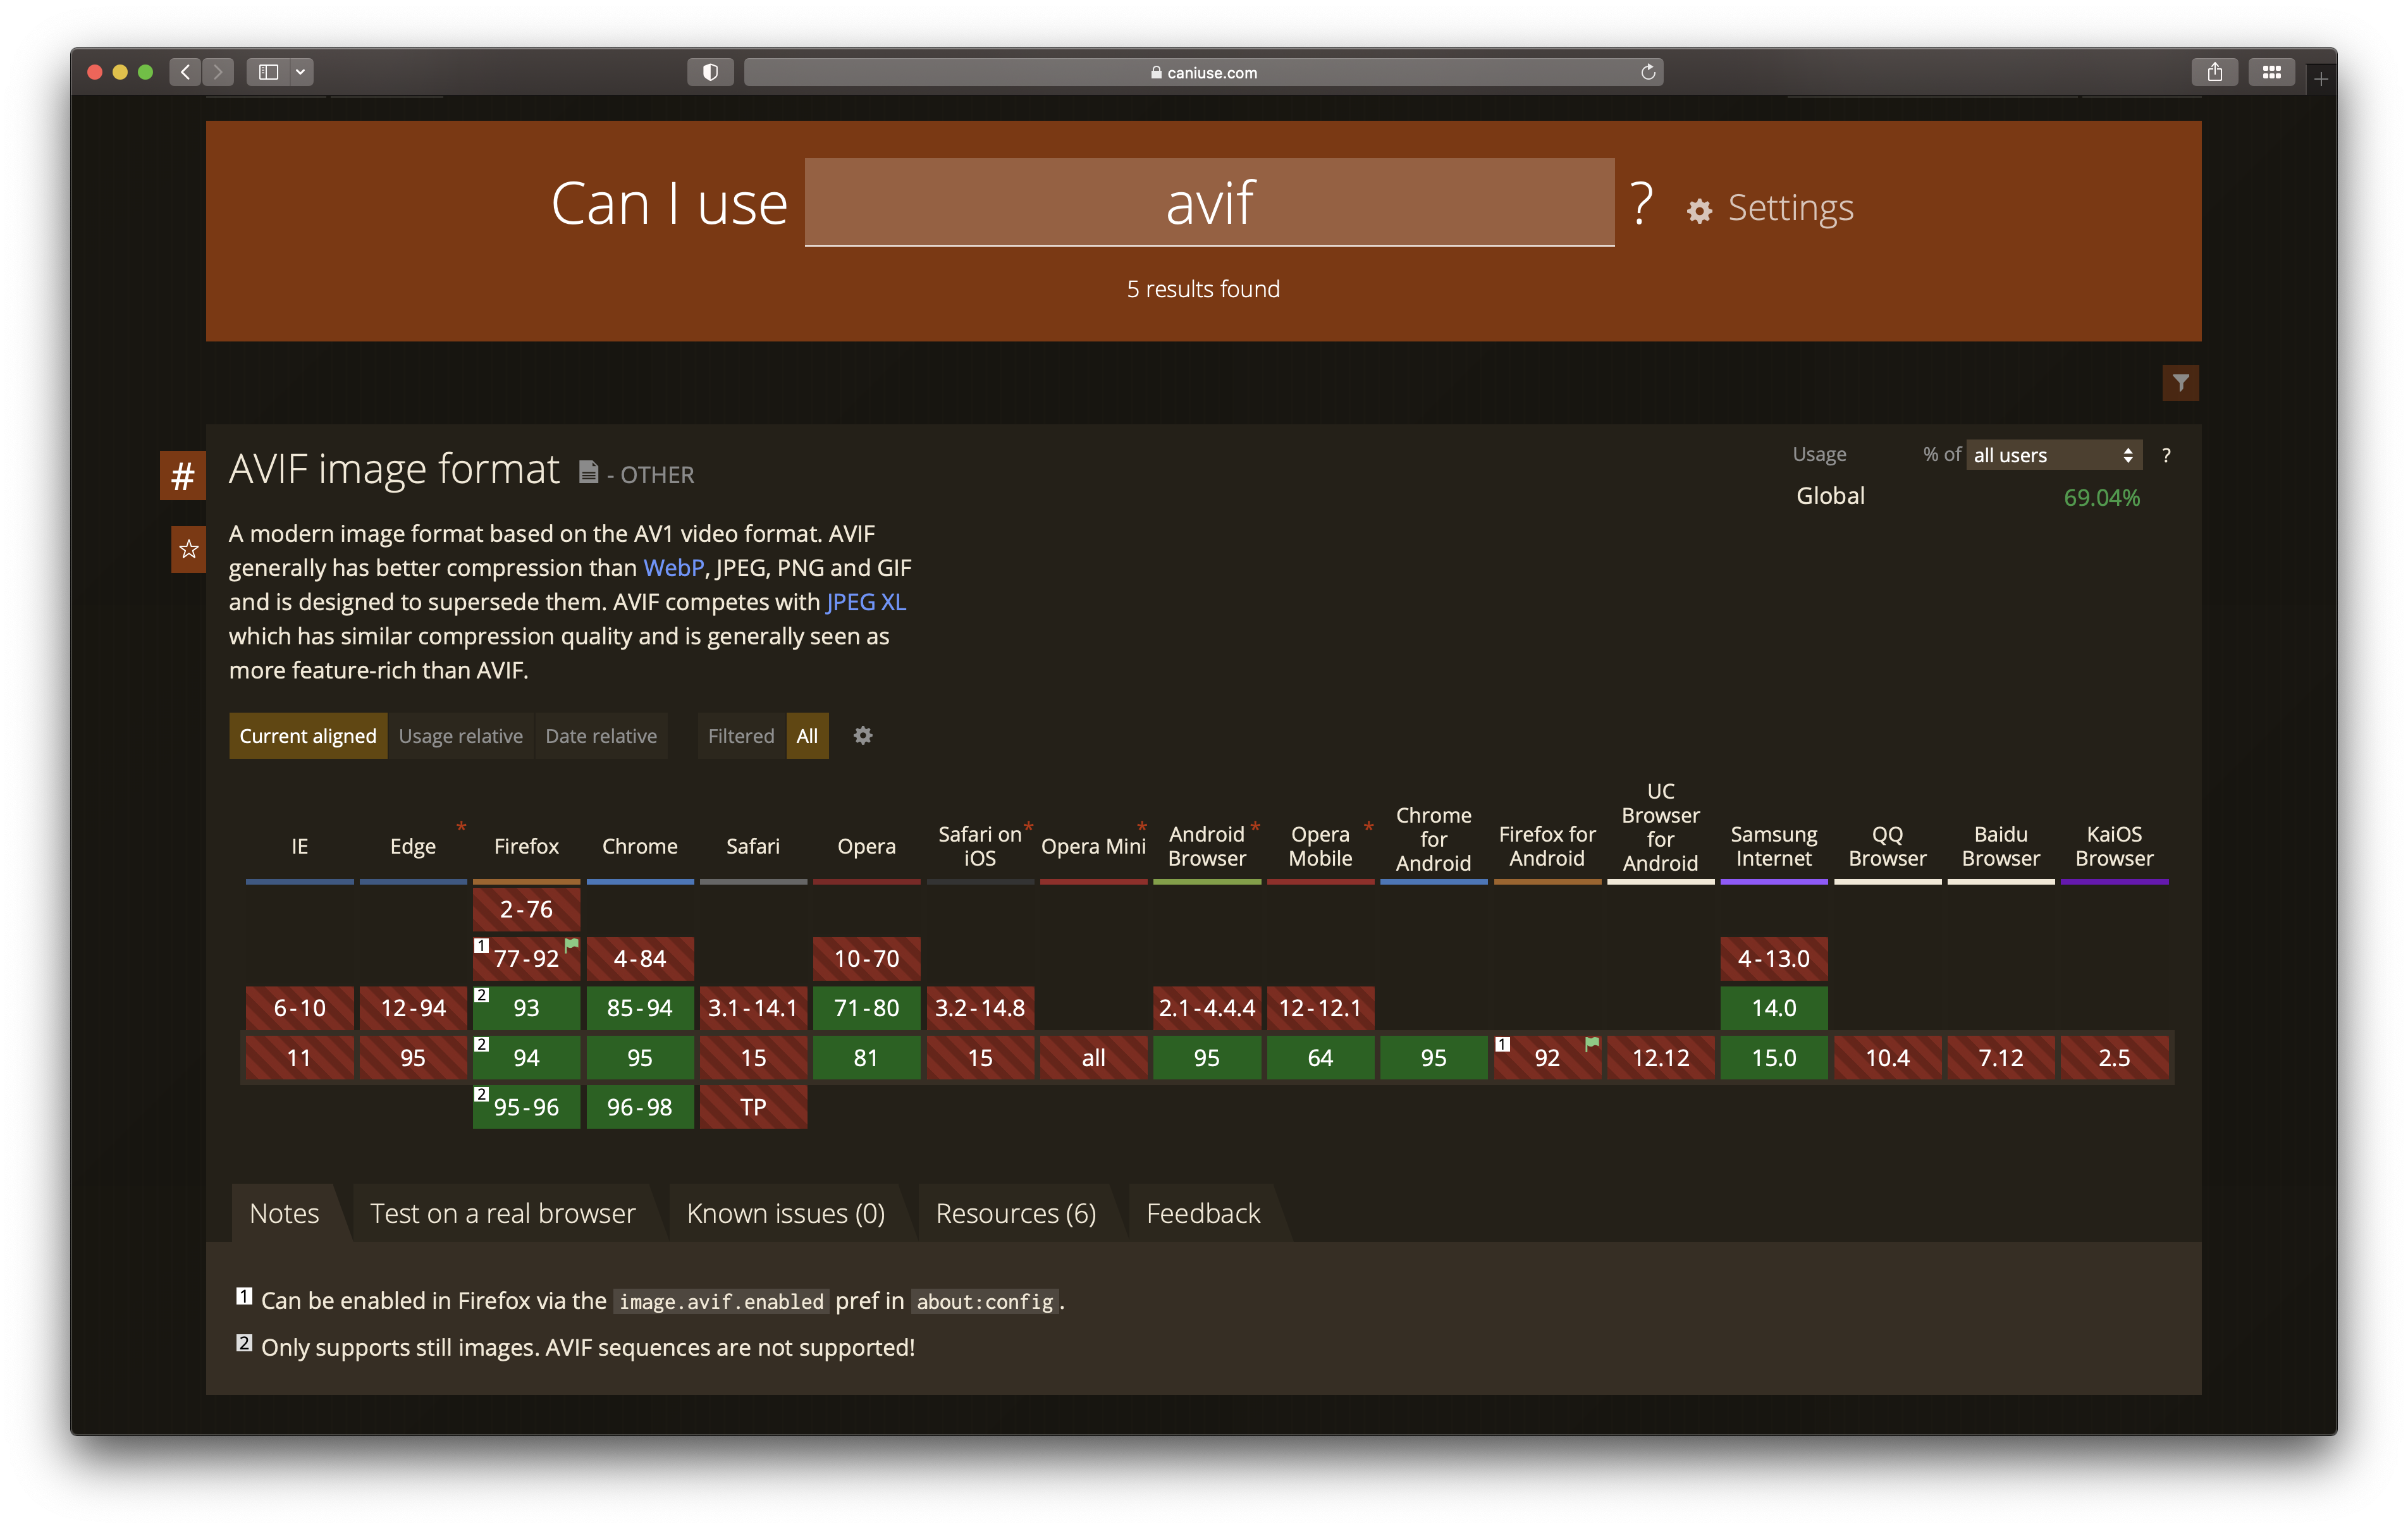Click the KaiOS Browser column heading
The height and width of the screenshot is (1529, 2408).
coord(2114,846)
